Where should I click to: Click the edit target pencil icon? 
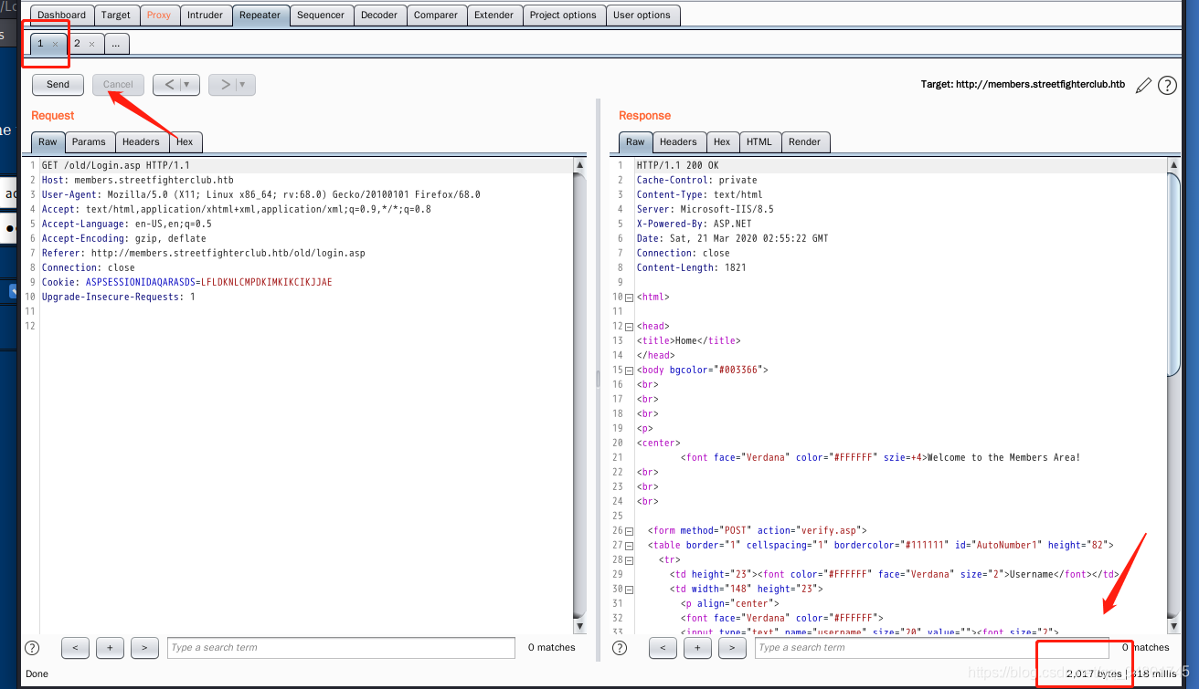[1143, 85]
